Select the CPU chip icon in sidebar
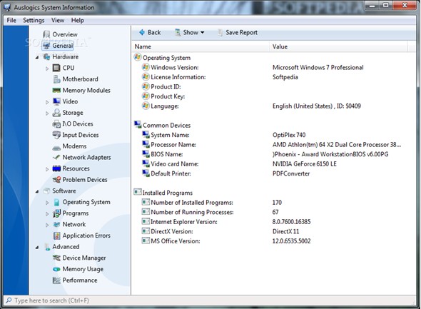Image resolution: width=421 pixels, height=309 pixels. (x=56, y=68)
